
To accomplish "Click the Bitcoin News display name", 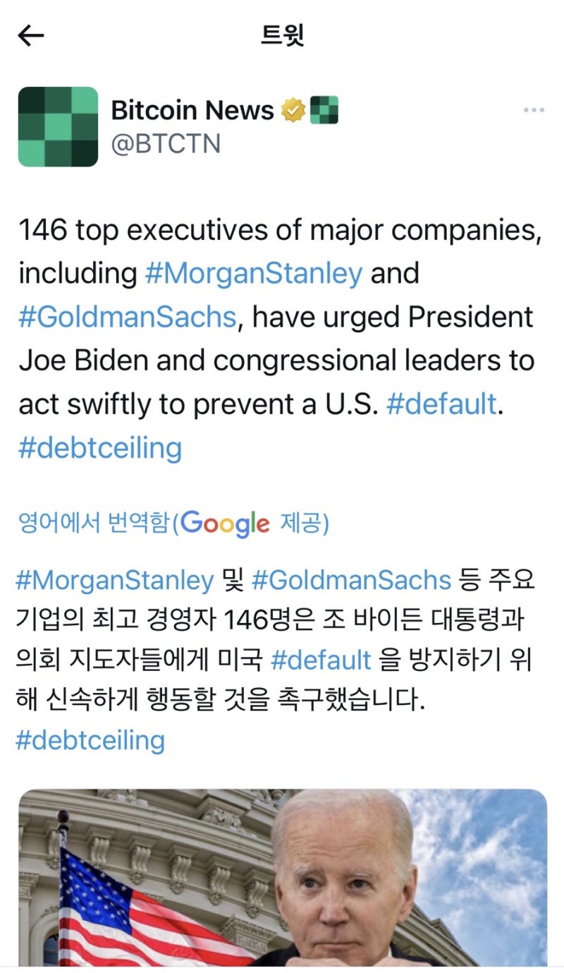I will [x=190, y=109].
